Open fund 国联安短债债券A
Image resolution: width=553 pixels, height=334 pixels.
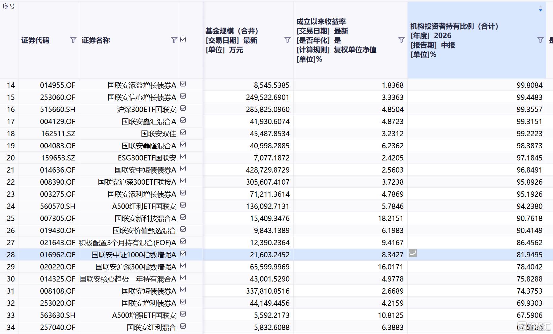click(149, 291)
